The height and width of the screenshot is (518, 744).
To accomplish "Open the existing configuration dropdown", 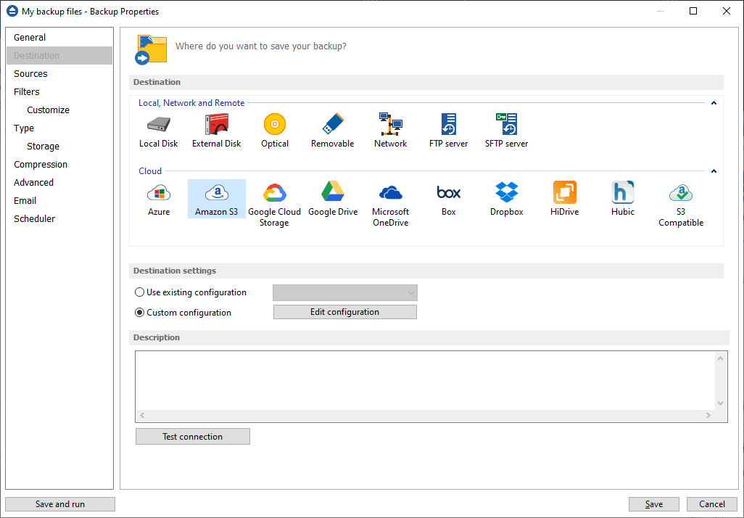I will (x=345, y=293).
